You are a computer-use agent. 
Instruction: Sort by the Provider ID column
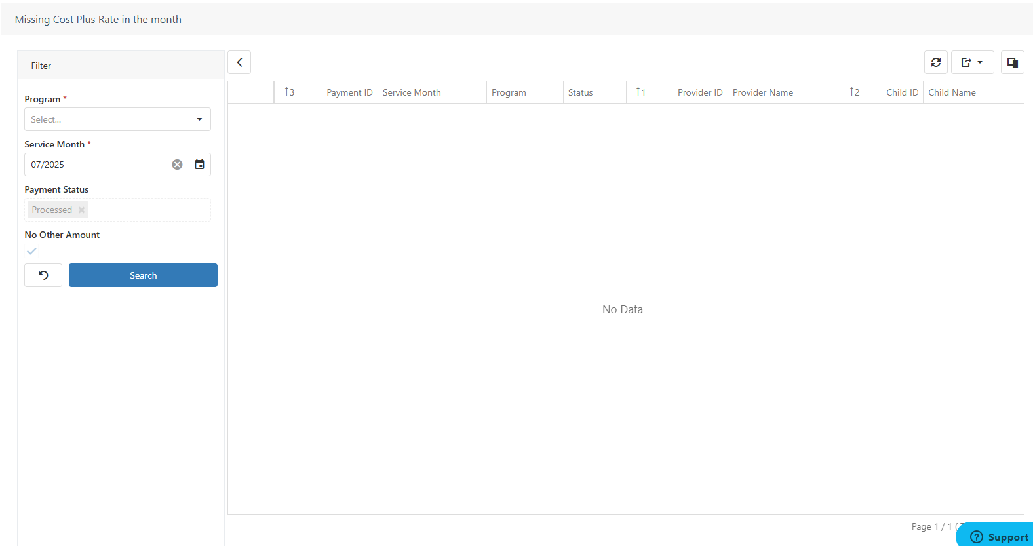699,92
